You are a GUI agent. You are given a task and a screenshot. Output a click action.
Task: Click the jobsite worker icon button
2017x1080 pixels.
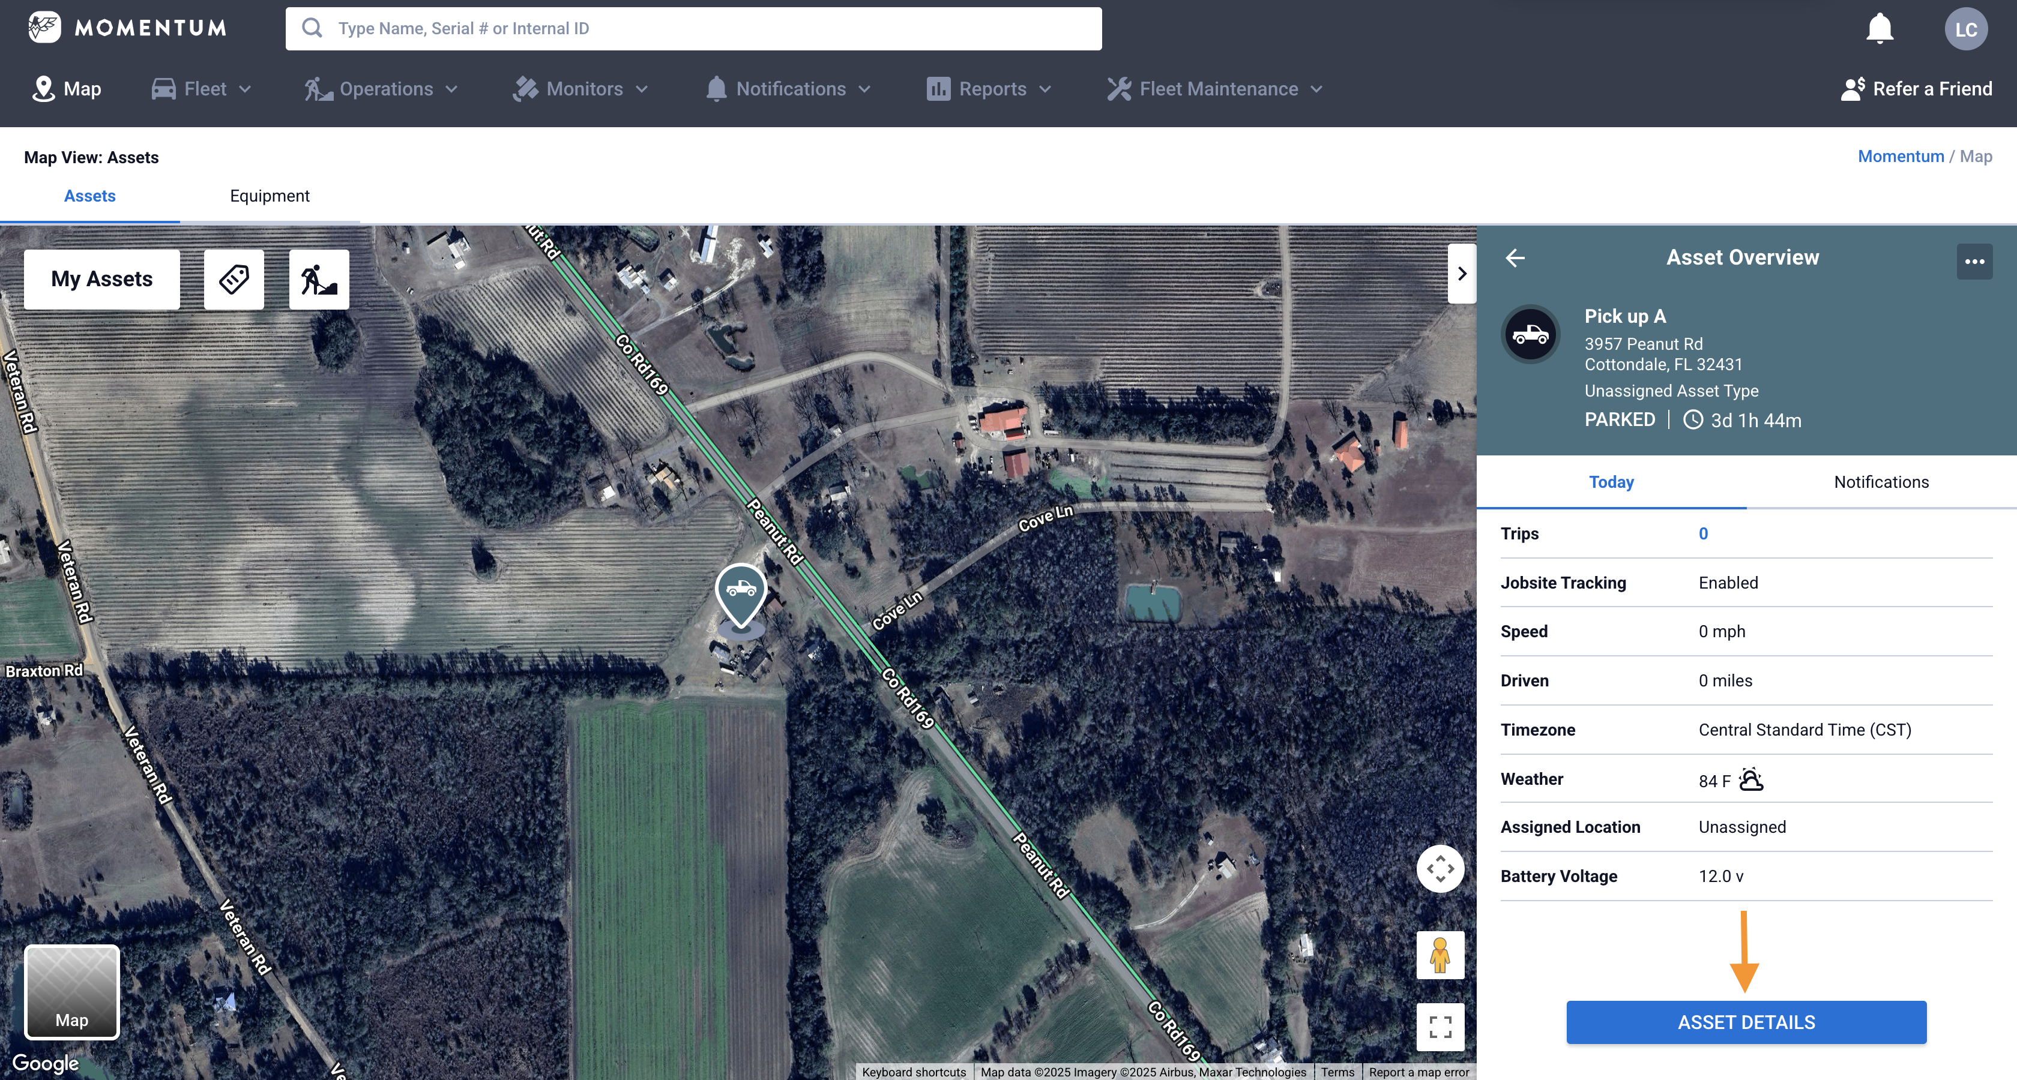click(319, 278)
